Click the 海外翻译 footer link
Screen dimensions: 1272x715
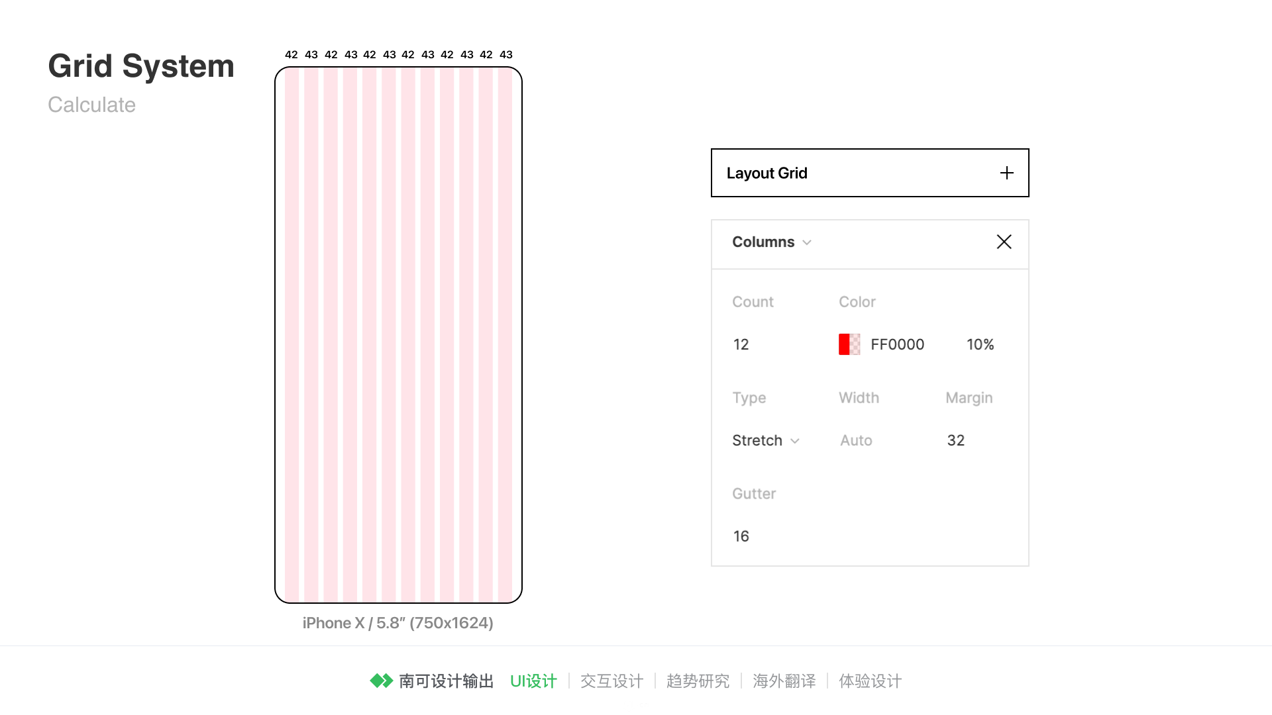coord(784,681)
